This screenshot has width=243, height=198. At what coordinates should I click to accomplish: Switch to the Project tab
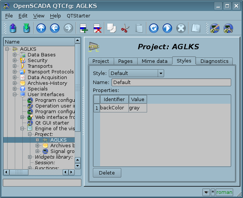pyautogui.click(x=101, y=61)
